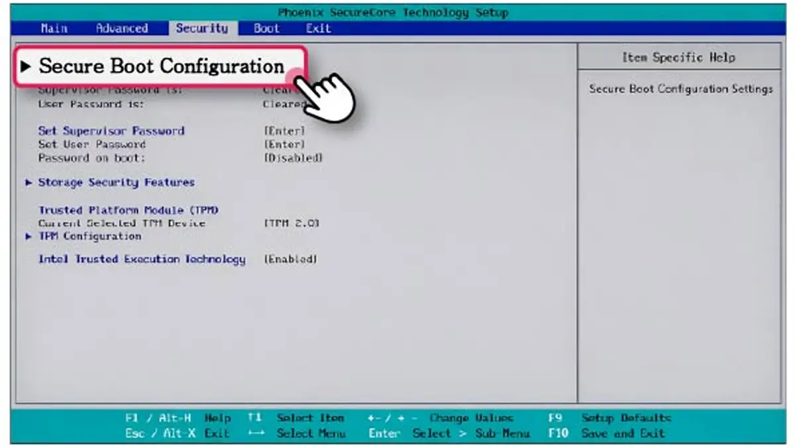The image size is (795, 447).
Task: Expand TPM Configuration settings
Action: 89,236
